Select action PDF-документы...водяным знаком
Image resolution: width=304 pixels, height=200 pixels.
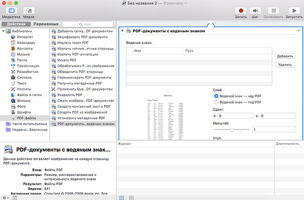[83, 124]
